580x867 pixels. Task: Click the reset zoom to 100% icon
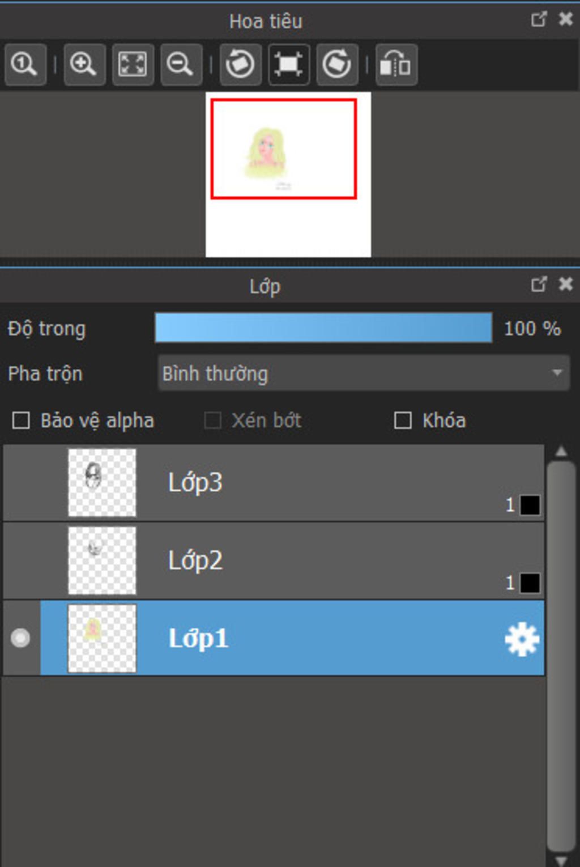[24, 64]
